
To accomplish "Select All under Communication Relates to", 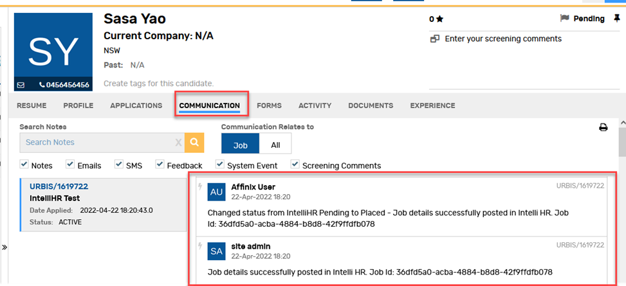I will [x=275, y=145].
